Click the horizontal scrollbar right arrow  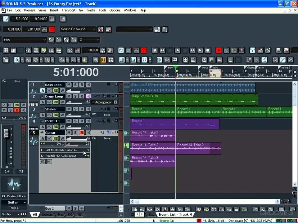click(278, 201)
